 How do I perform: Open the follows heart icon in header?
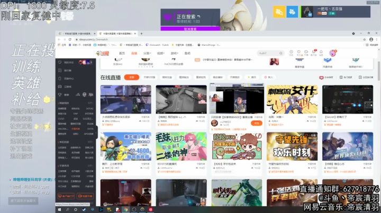pos(298,53)
